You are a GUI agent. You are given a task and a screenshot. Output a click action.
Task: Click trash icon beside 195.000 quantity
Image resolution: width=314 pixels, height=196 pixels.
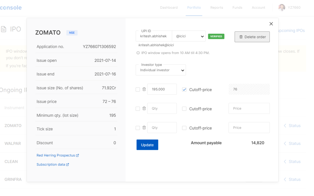pyautogui.click(x=144, y=89)
